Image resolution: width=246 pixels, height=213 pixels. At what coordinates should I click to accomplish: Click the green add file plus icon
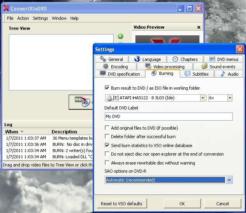click(x=120, y=36)
